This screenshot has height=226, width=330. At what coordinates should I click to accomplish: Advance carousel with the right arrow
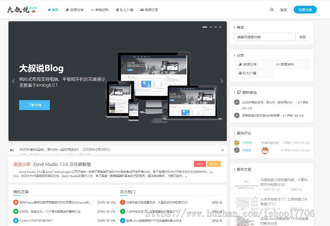tap(221, 81)
